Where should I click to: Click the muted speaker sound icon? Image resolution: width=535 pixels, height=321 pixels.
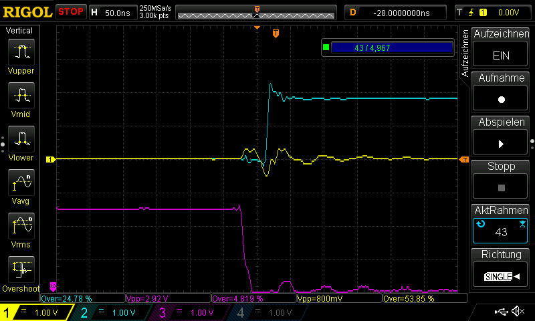(518, 312)
